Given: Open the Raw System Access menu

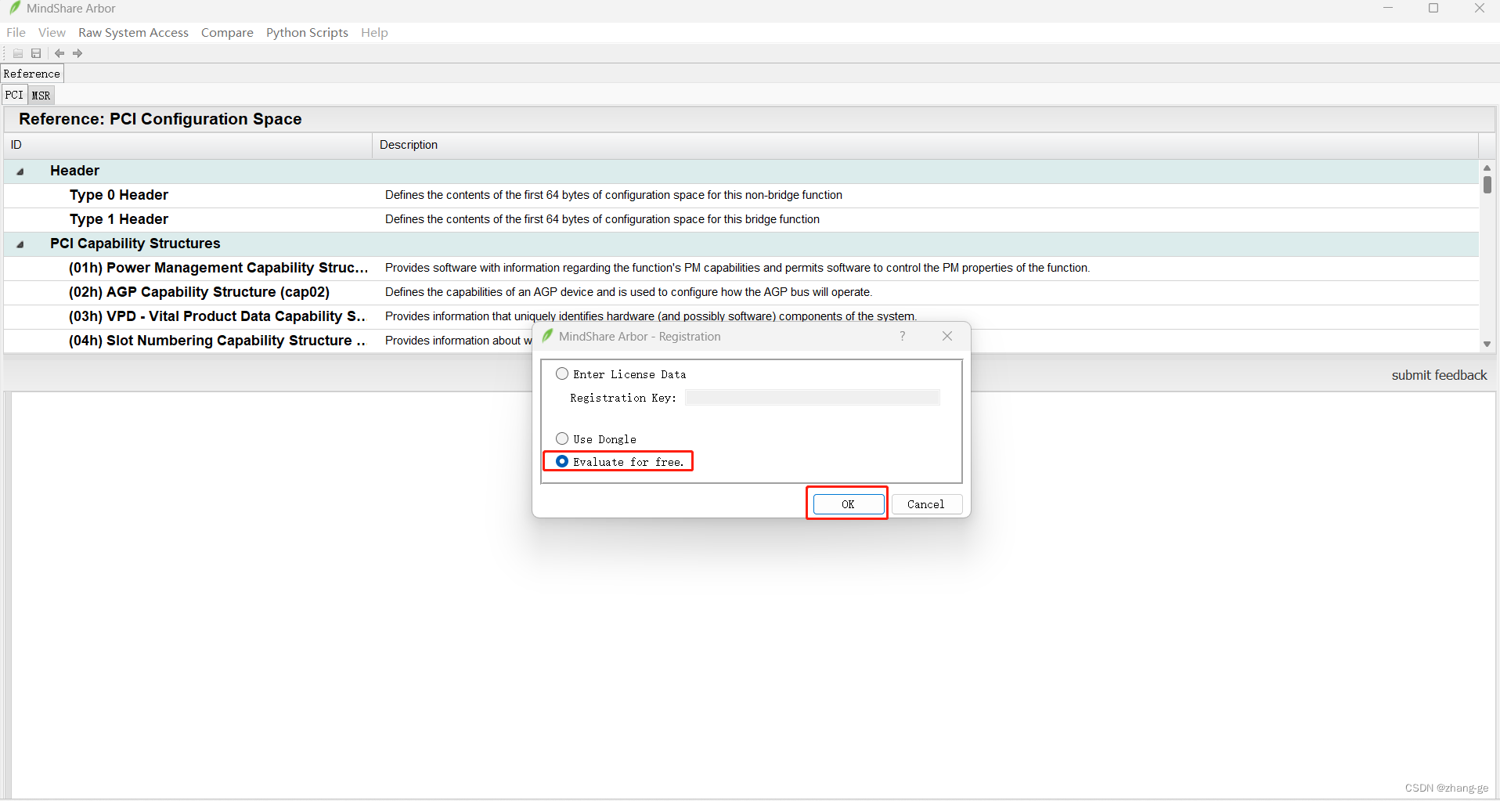Looking at the screenshot, I should pos(133,32).
